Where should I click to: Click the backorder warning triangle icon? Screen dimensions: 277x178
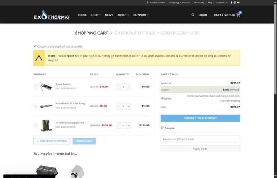point(39,58)
